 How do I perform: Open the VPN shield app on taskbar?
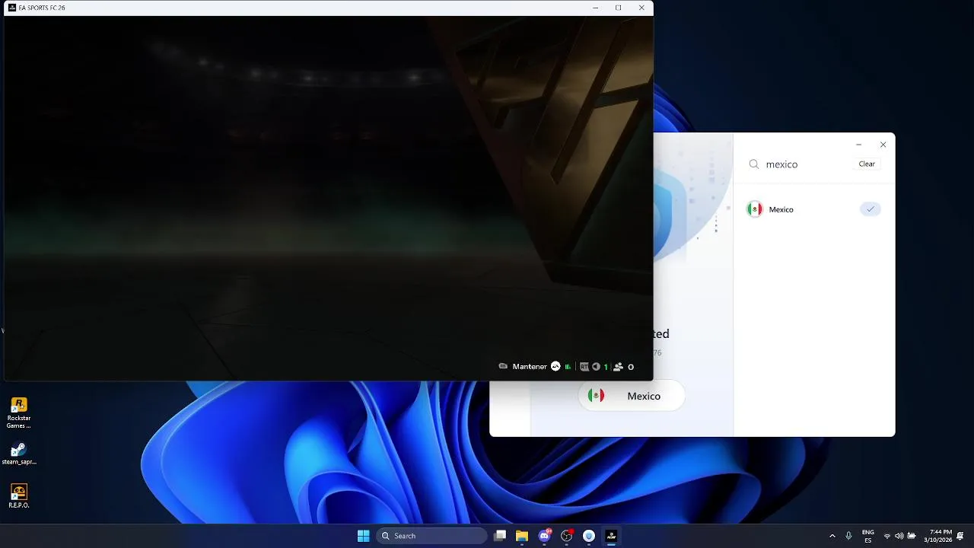(x=588, y=536)
